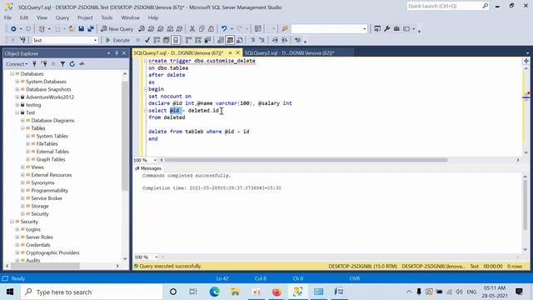The width and height of the screenshot is (533, 300).
Task: Expand the System Databases node
Action: click(x=17, y=82)
